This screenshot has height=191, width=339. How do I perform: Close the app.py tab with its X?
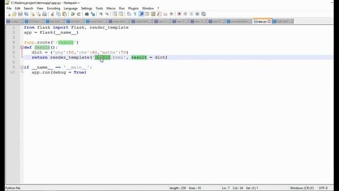pyautogui.click(x=269, y=21)
